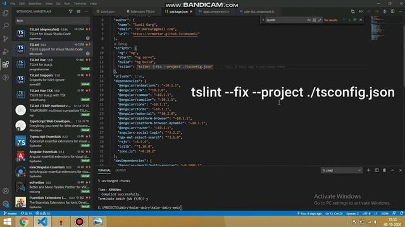Click the Spaces: 2 indentation selector
The height and width of the screenshot is (227, 405).
click(352, 213)
